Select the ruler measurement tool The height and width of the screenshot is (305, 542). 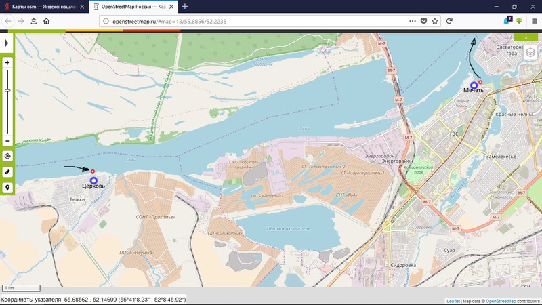[x=7, y=172]
